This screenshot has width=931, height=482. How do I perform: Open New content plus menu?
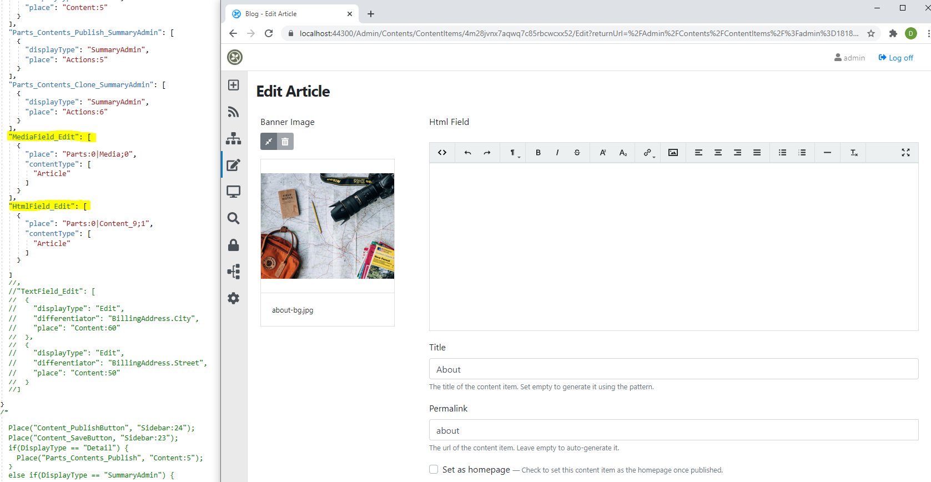(234, 85)
